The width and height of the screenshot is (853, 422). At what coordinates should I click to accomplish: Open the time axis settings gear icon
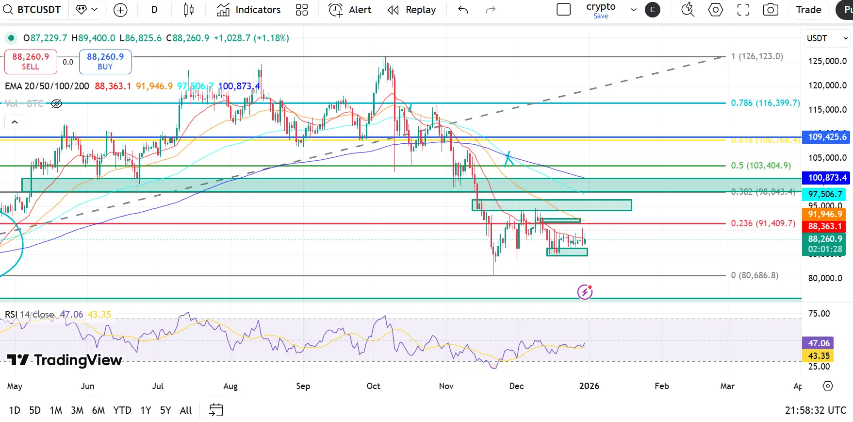[x=828, y=386]
